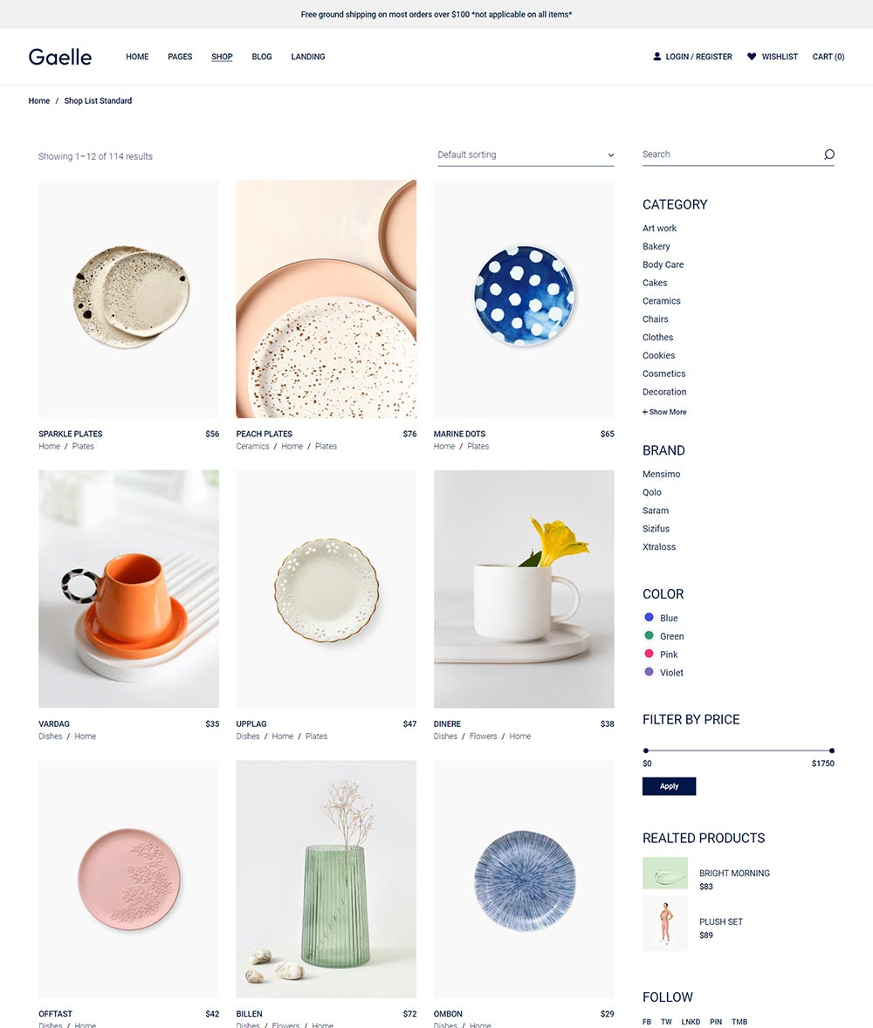Viewport: 873px width, 1028px height.
Task: Expand categories with Show More
Action: coord(664,412)
